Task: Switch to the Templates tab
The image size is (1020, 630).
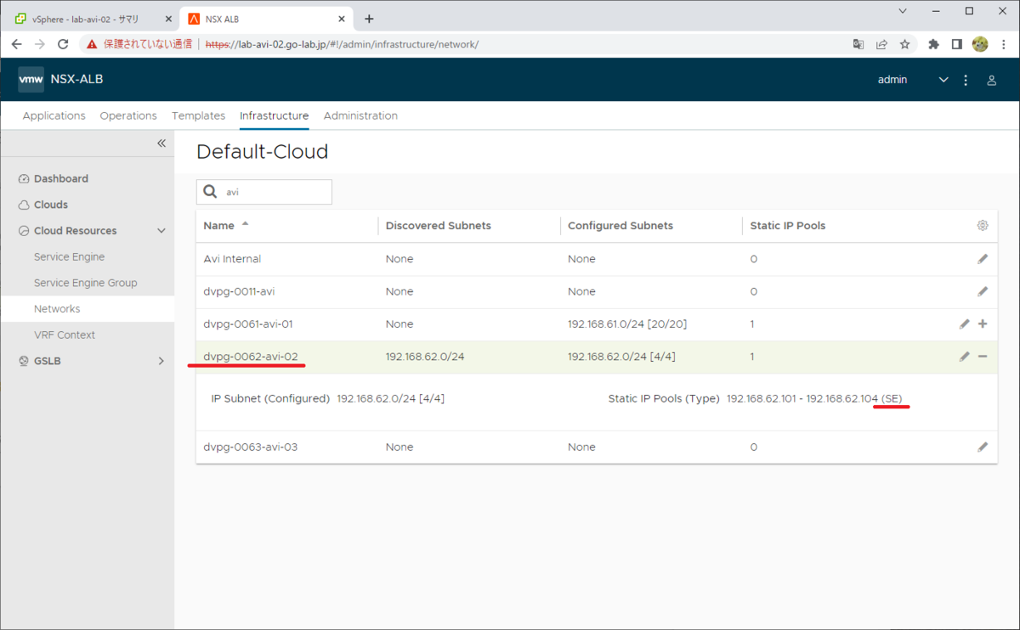Action: tap(198, 115)
